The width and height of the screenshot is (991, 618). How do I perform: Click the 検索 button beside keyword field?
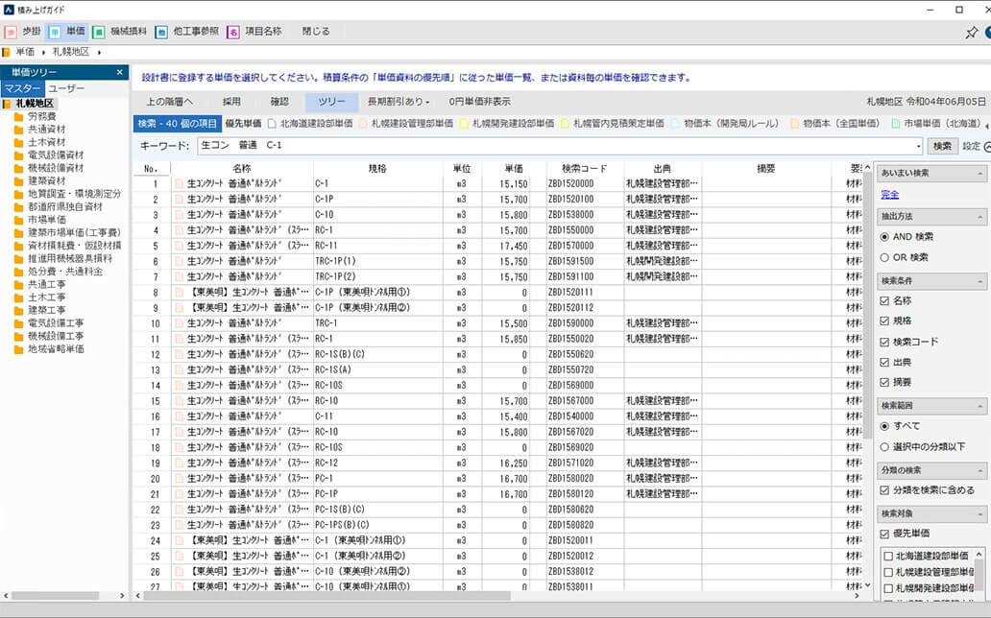[x=942, y=146]
